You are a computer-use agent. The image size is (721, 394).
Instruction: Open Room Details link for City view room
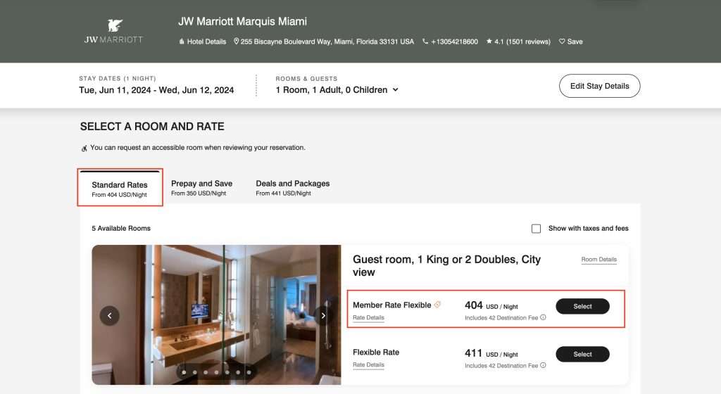coord(598,260)
